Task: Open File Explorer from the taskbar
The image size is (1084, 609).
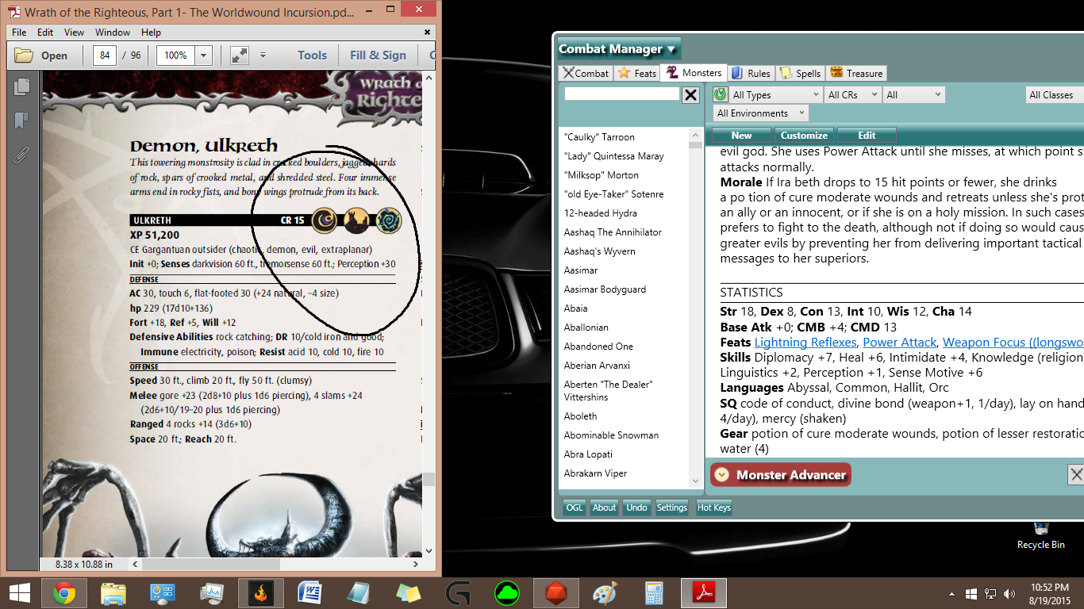Action: click(x=113, y=593)
